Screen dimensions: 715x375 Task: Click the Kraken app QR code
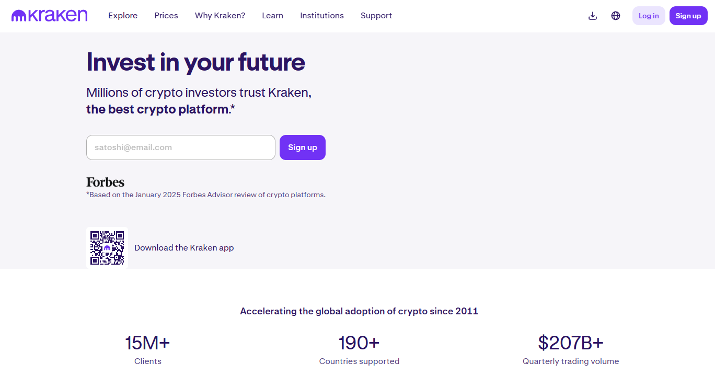pyautogui.click(x=107, y=248)
